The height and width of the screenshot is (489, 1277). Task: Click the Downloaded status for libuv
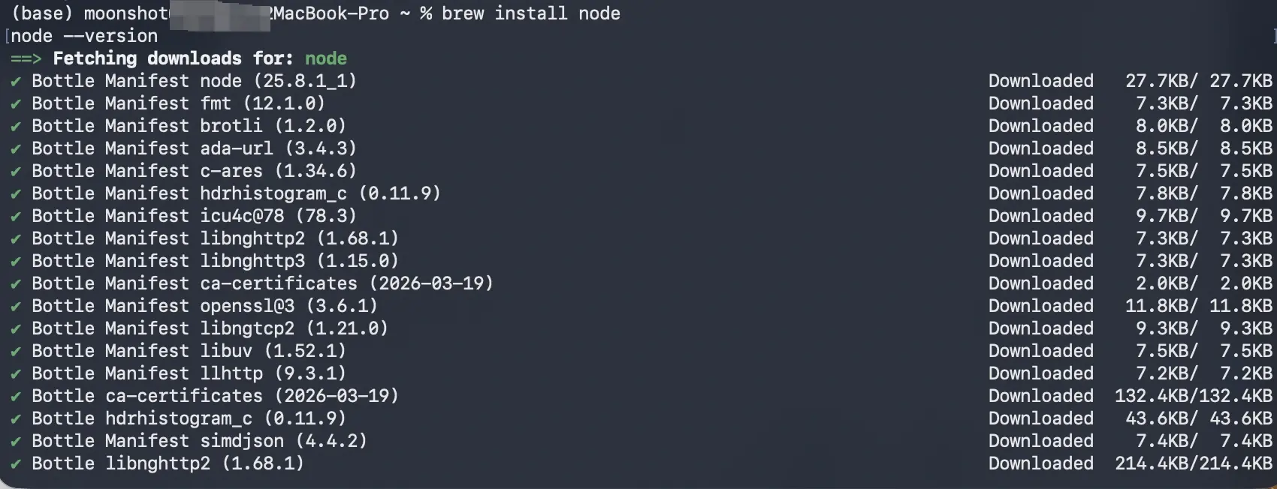point(1041,351)
